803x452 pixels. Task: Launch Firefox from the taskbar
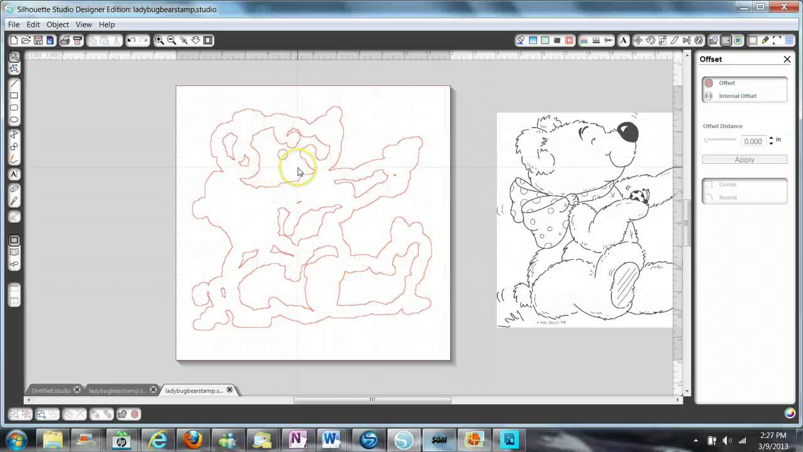click(193, 439)
